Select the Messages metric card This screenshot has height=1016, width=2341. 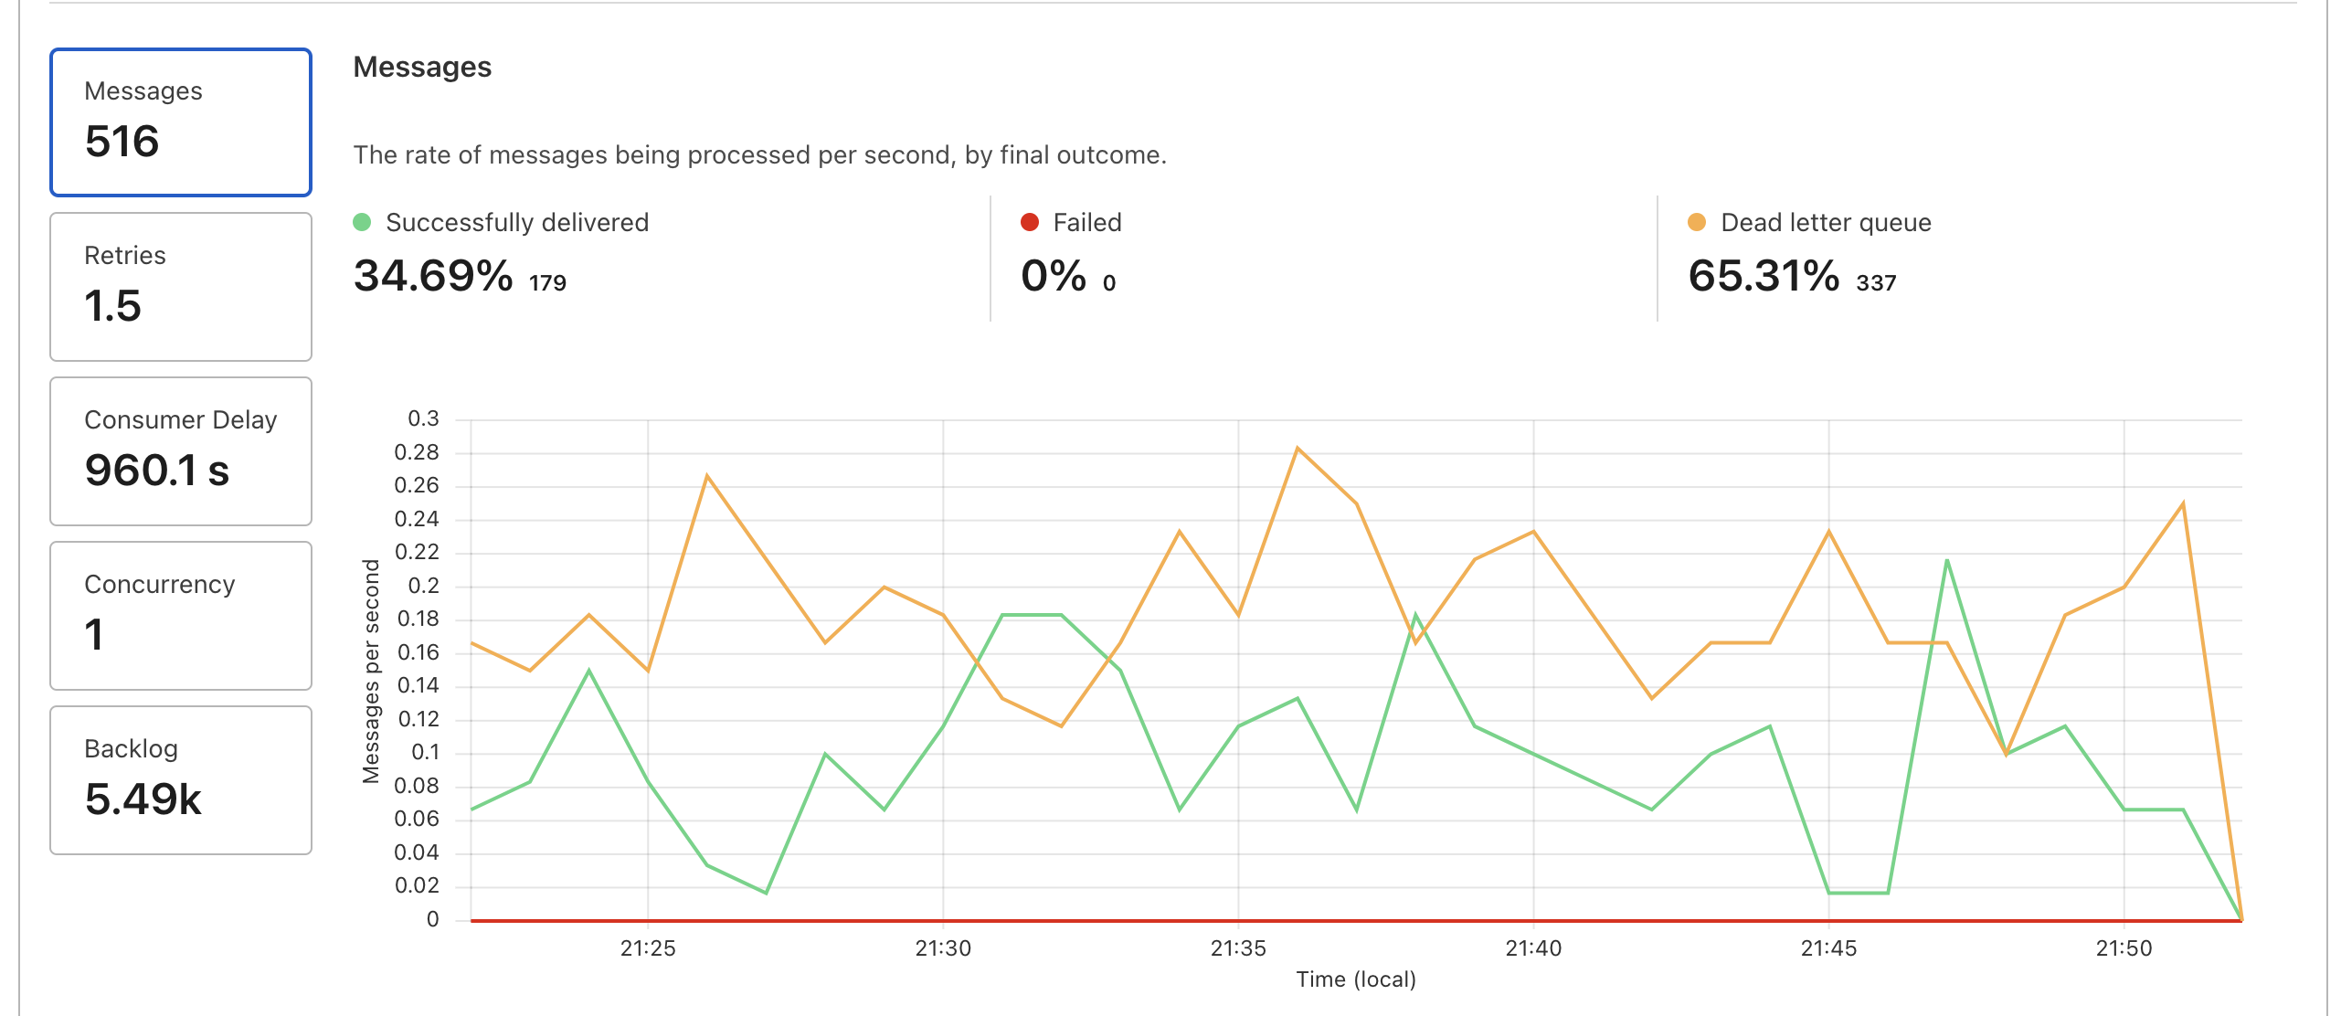(180, 122)
